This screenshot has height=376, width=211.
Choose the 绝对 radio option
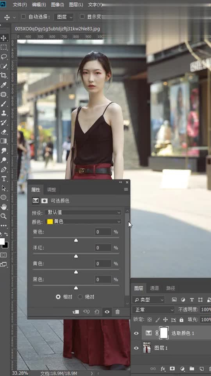80,297
